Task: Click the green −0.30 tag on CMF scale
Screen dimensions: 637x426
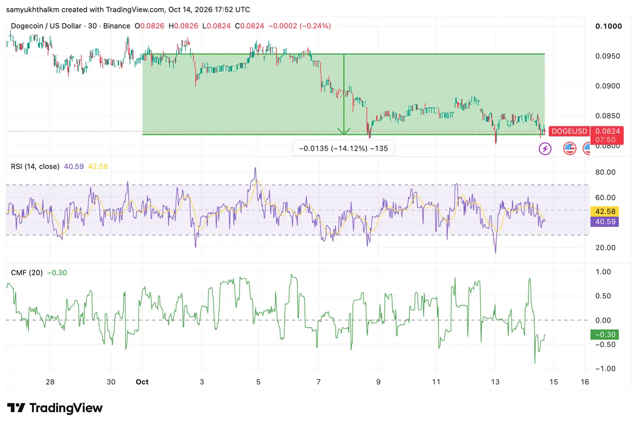Action: 604,334
